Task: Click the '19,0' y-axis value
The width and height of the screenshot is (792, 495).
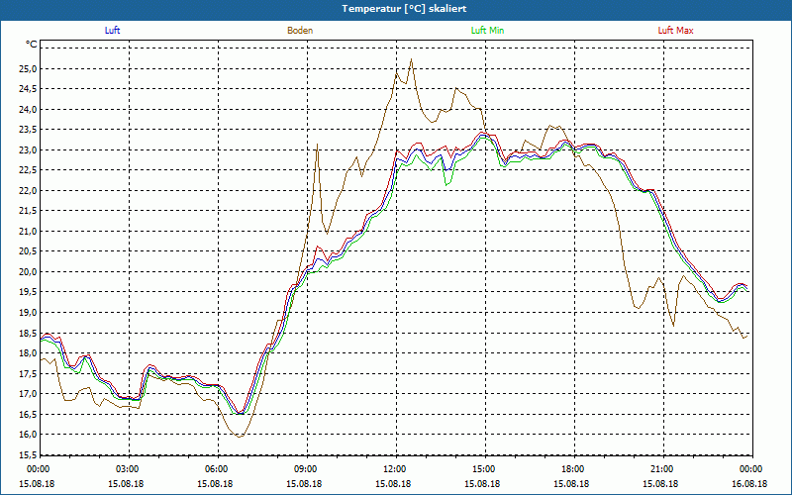Action: 29,313
